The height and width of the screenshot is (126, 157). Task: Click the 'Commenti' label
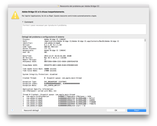point(29,22)
